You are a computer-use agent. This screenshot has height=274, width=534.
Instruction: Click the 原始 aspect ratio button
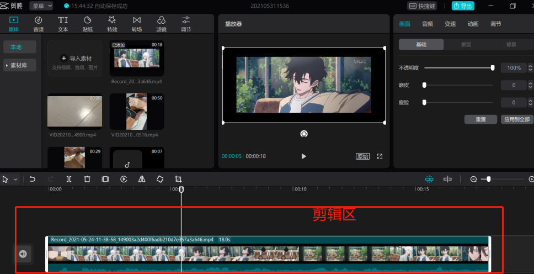coord(362,156)
